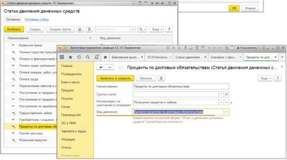Expand Использовать по умолчанию dropdown
Viewport: 287px width, 160px height.
[221, 102]
